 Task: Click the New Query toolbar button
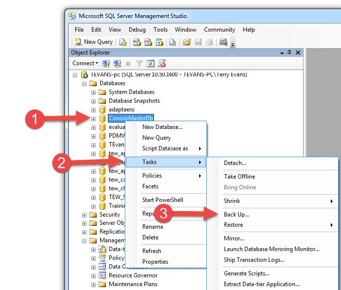pyautogui.click(x=94, y=42)
